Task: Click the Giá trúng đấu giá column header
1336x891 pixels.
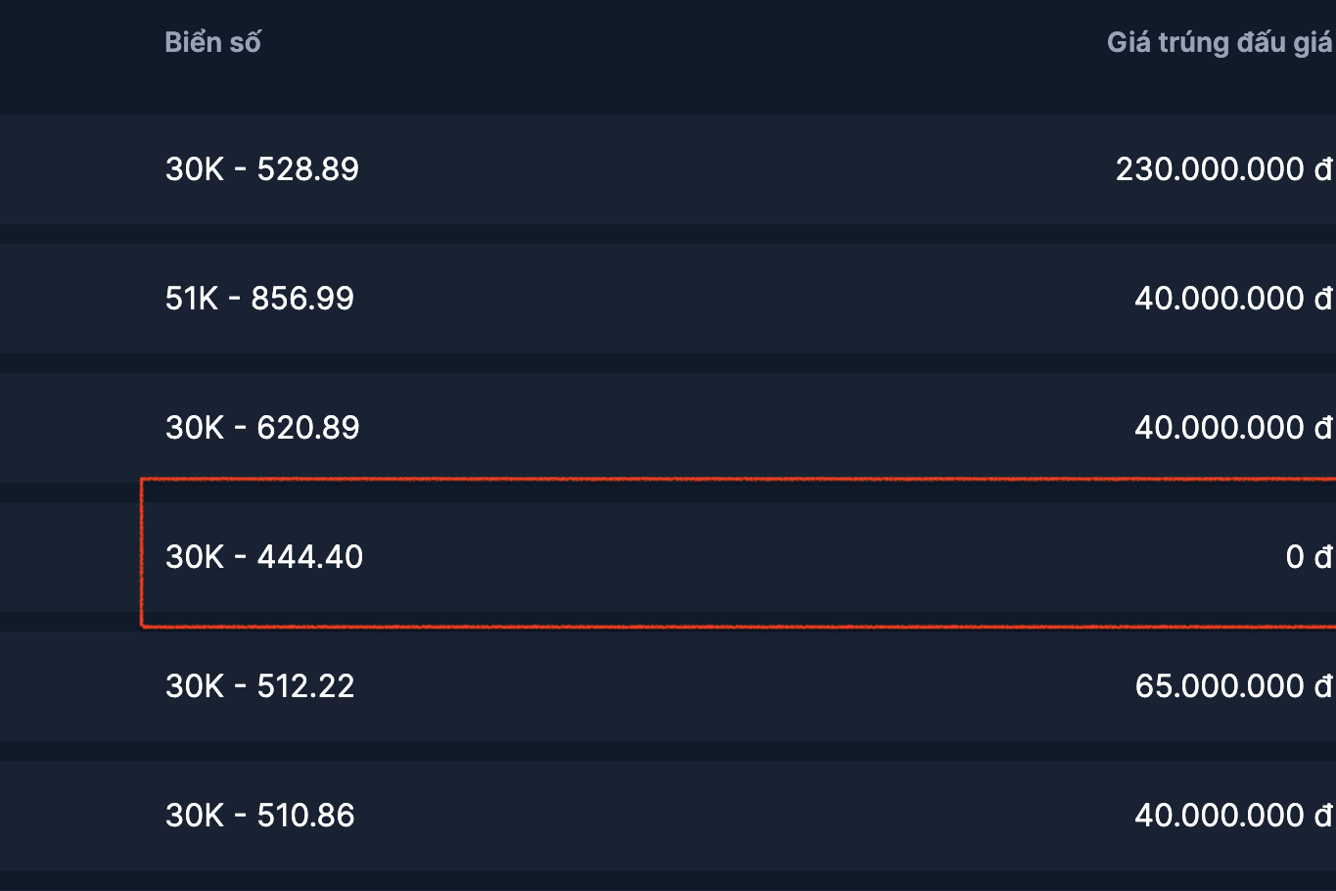Action: pyautogui.click(x=1219, y=42)
